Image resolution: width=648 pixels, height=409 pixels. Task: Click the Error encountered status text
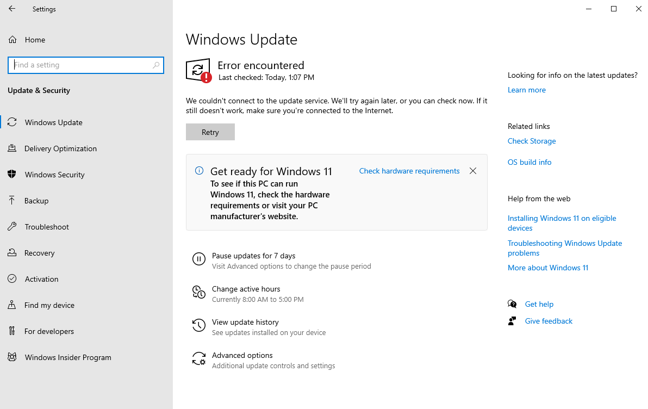261,65
